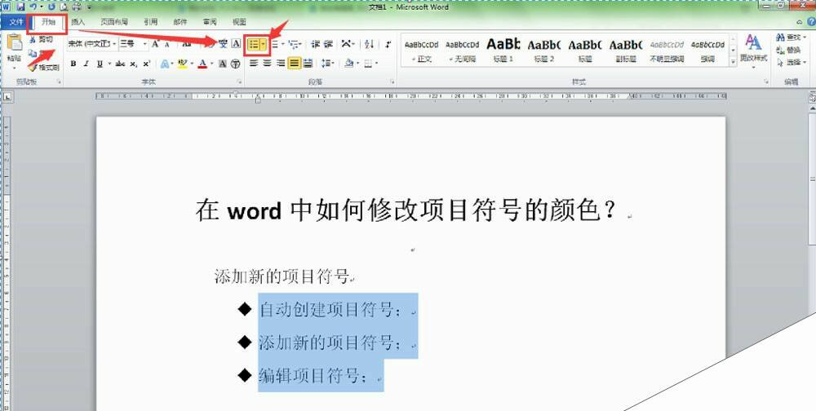Switch to the 引用 tab
This screenshot has height=411, width=816.
point(150,22)
